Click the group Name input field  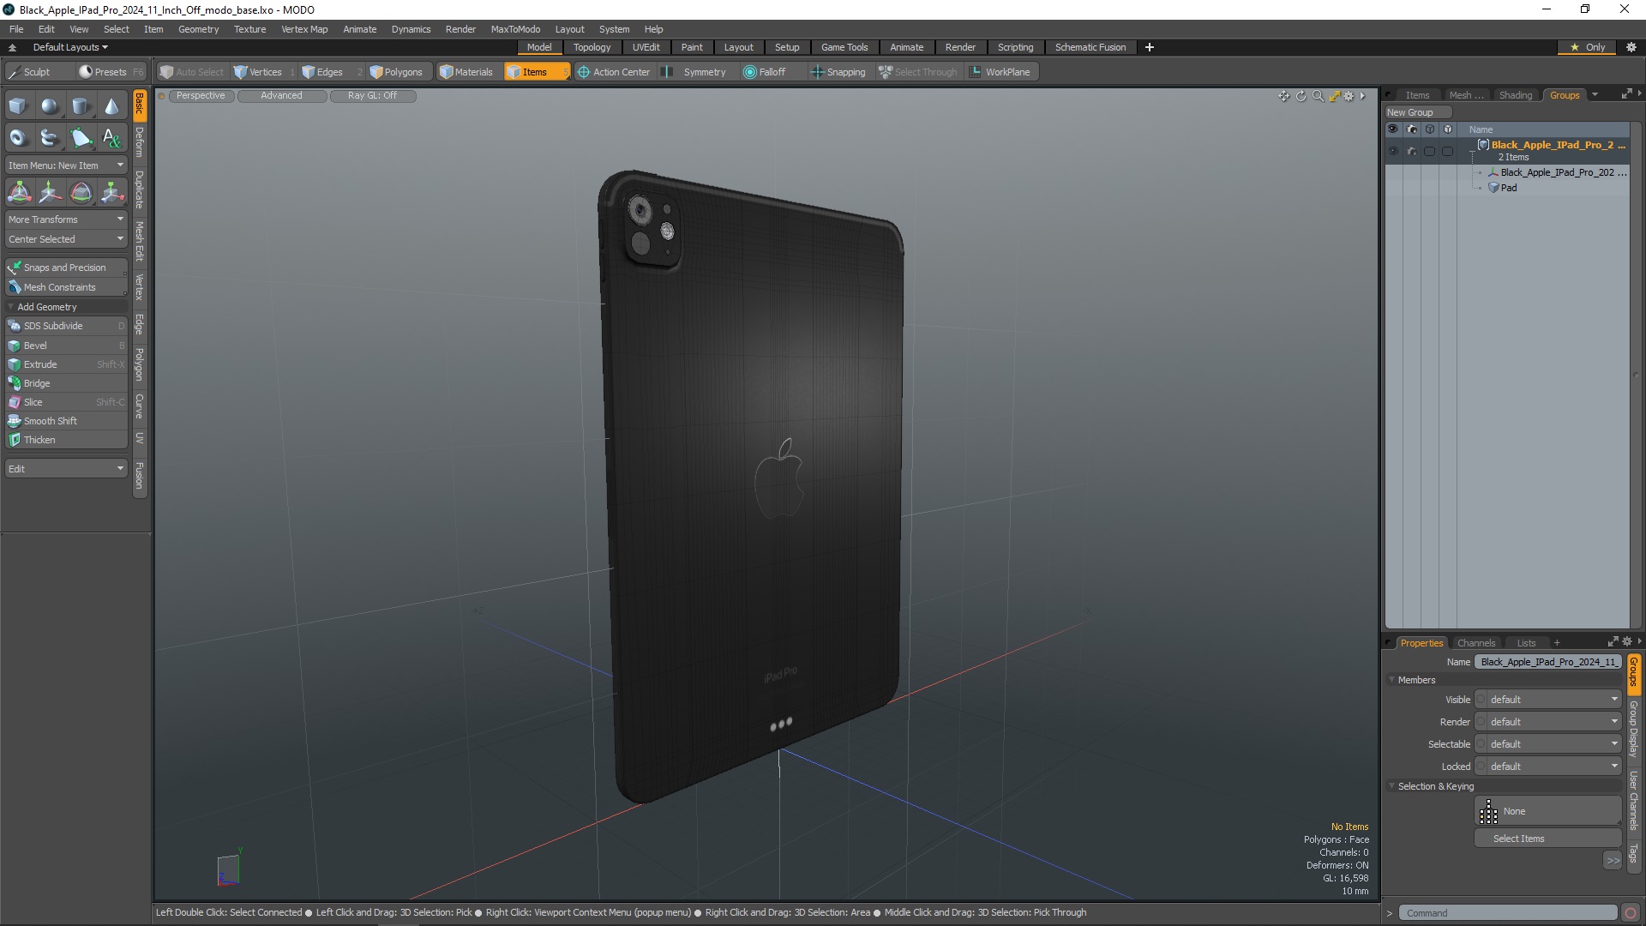point(1548,662)
